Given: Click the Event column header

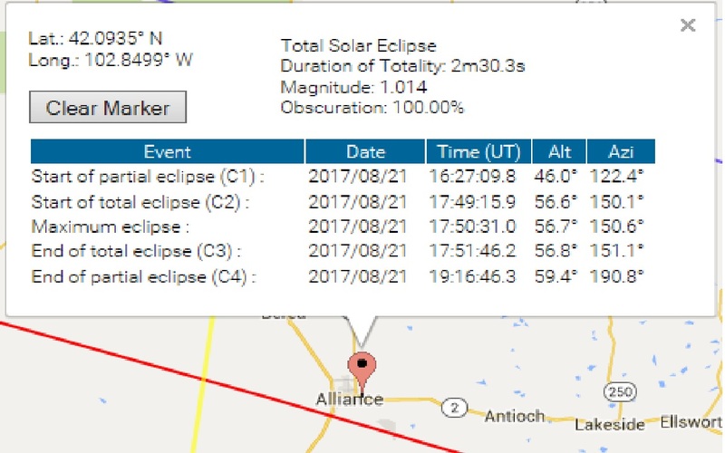Looking at the screenshot, I should [168, 151].
